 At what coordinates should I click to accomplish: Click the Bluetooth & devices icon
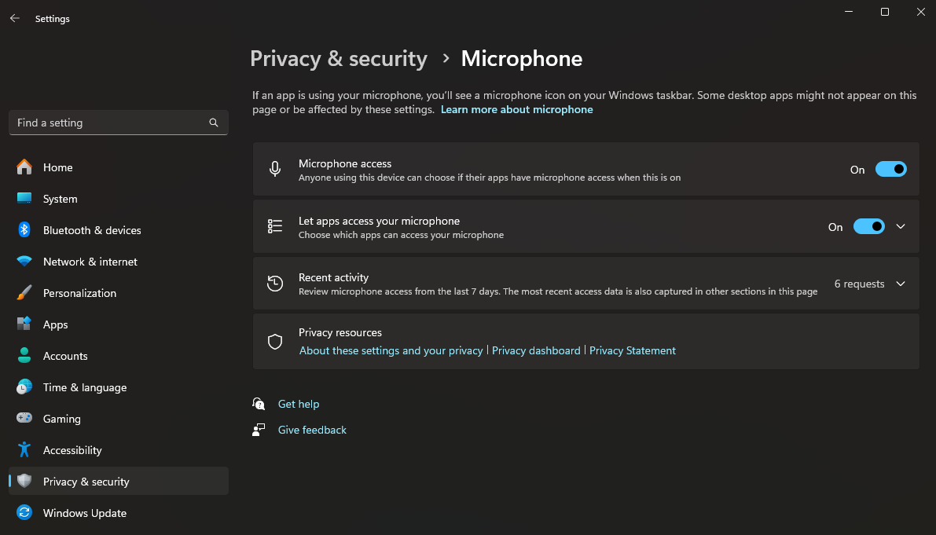coord(24,230)
